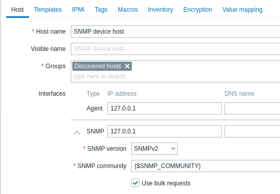Click the SNMP interface type label
This screenshot has width=280, height=194.
pos(95,131)
